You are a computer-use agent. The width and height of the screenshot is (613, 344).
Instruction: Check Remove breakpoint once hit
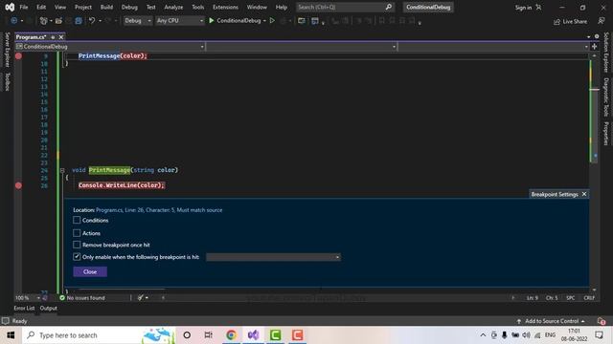tap(77, 245)
